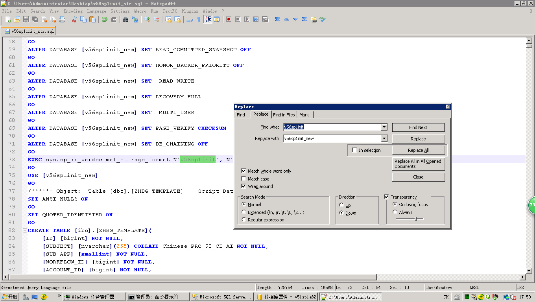
Task: Start macro recording with red dot icon
Action: pos(229,19)
